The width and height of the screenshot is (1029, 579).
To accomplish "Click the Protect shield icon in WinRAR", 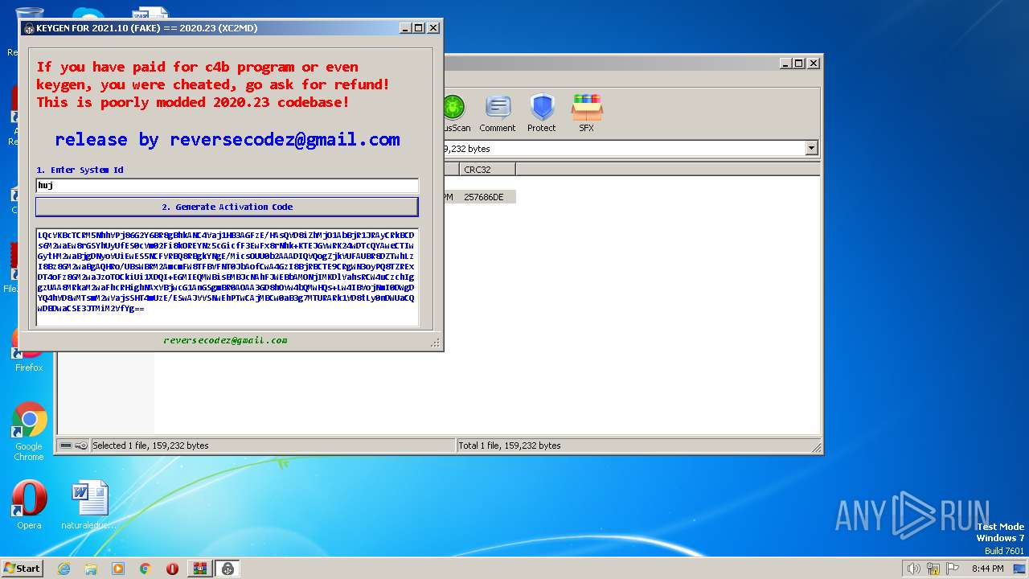I will pyautogui.click(x=542, y=113).
